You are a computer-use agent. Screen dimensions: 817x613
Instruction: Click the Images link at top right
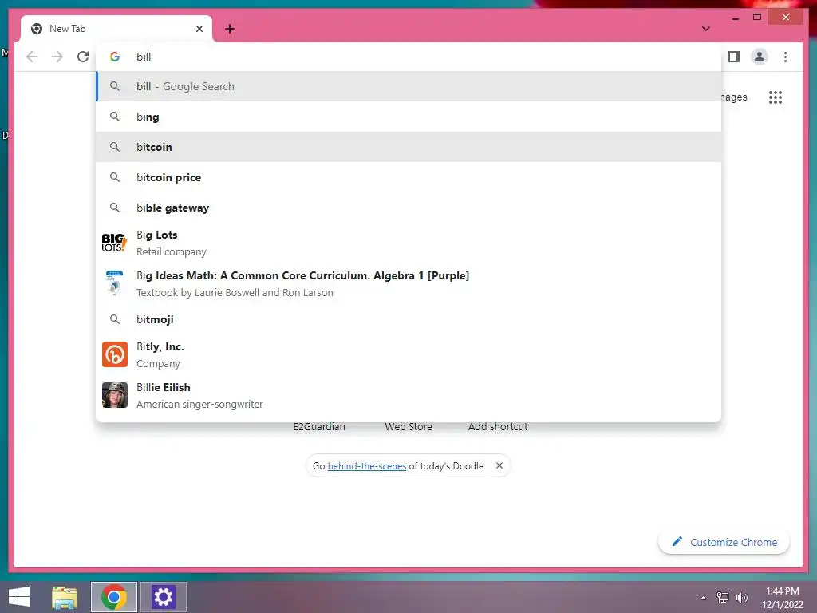tap(734, 97)
